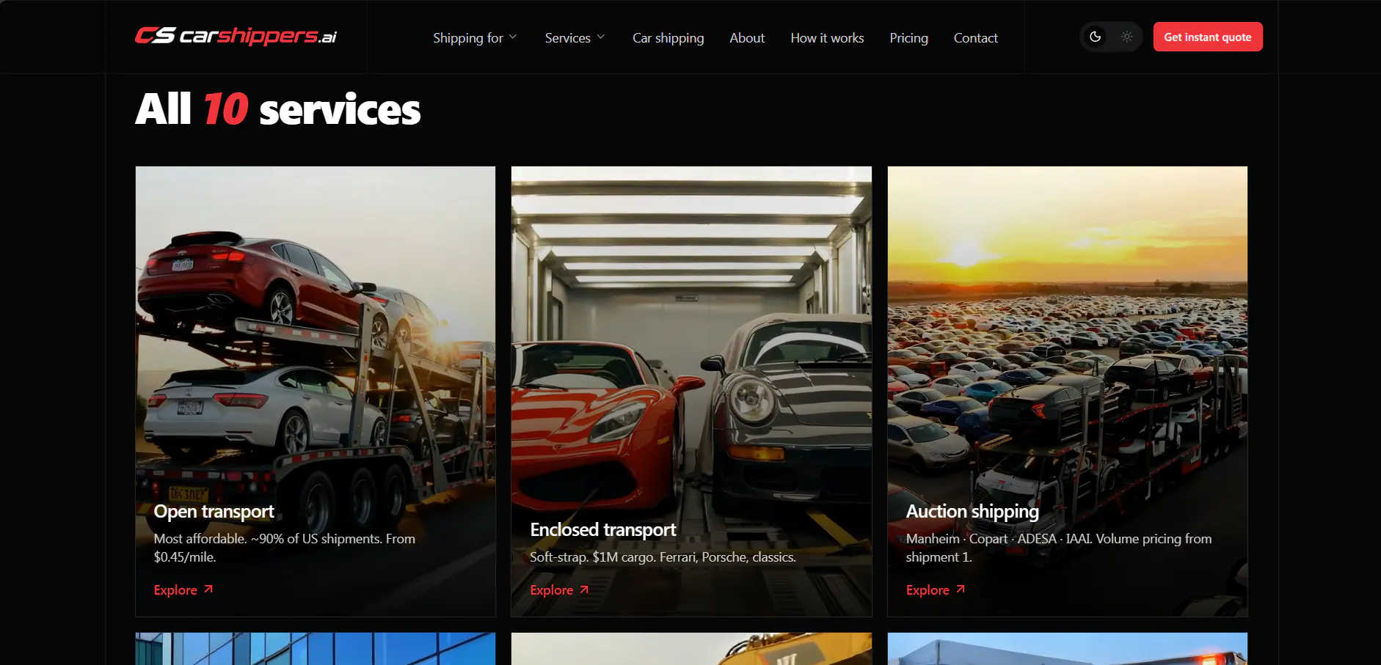Click Get instant quote button

point(1208,37)
